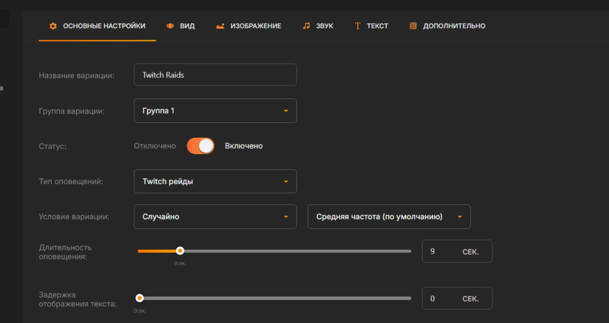The width and height of the screenshot is (609, 323).
Task: Open the Средняя частота (по умолчанию) dropdown
Action: tap(389, 217)
